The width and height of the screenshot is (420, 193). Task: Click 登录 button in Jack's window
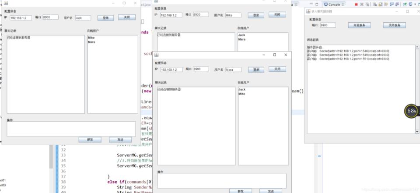click(105, 18)
